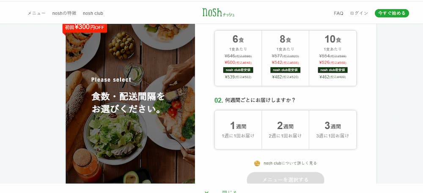Click the gold nosh club coin icon
The image size is (423, 193).
click(257, 163)
